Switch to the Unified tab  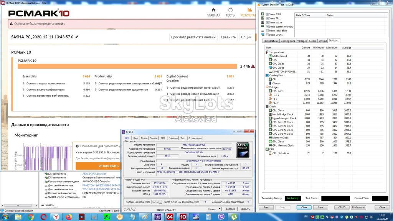pos(322,41)
